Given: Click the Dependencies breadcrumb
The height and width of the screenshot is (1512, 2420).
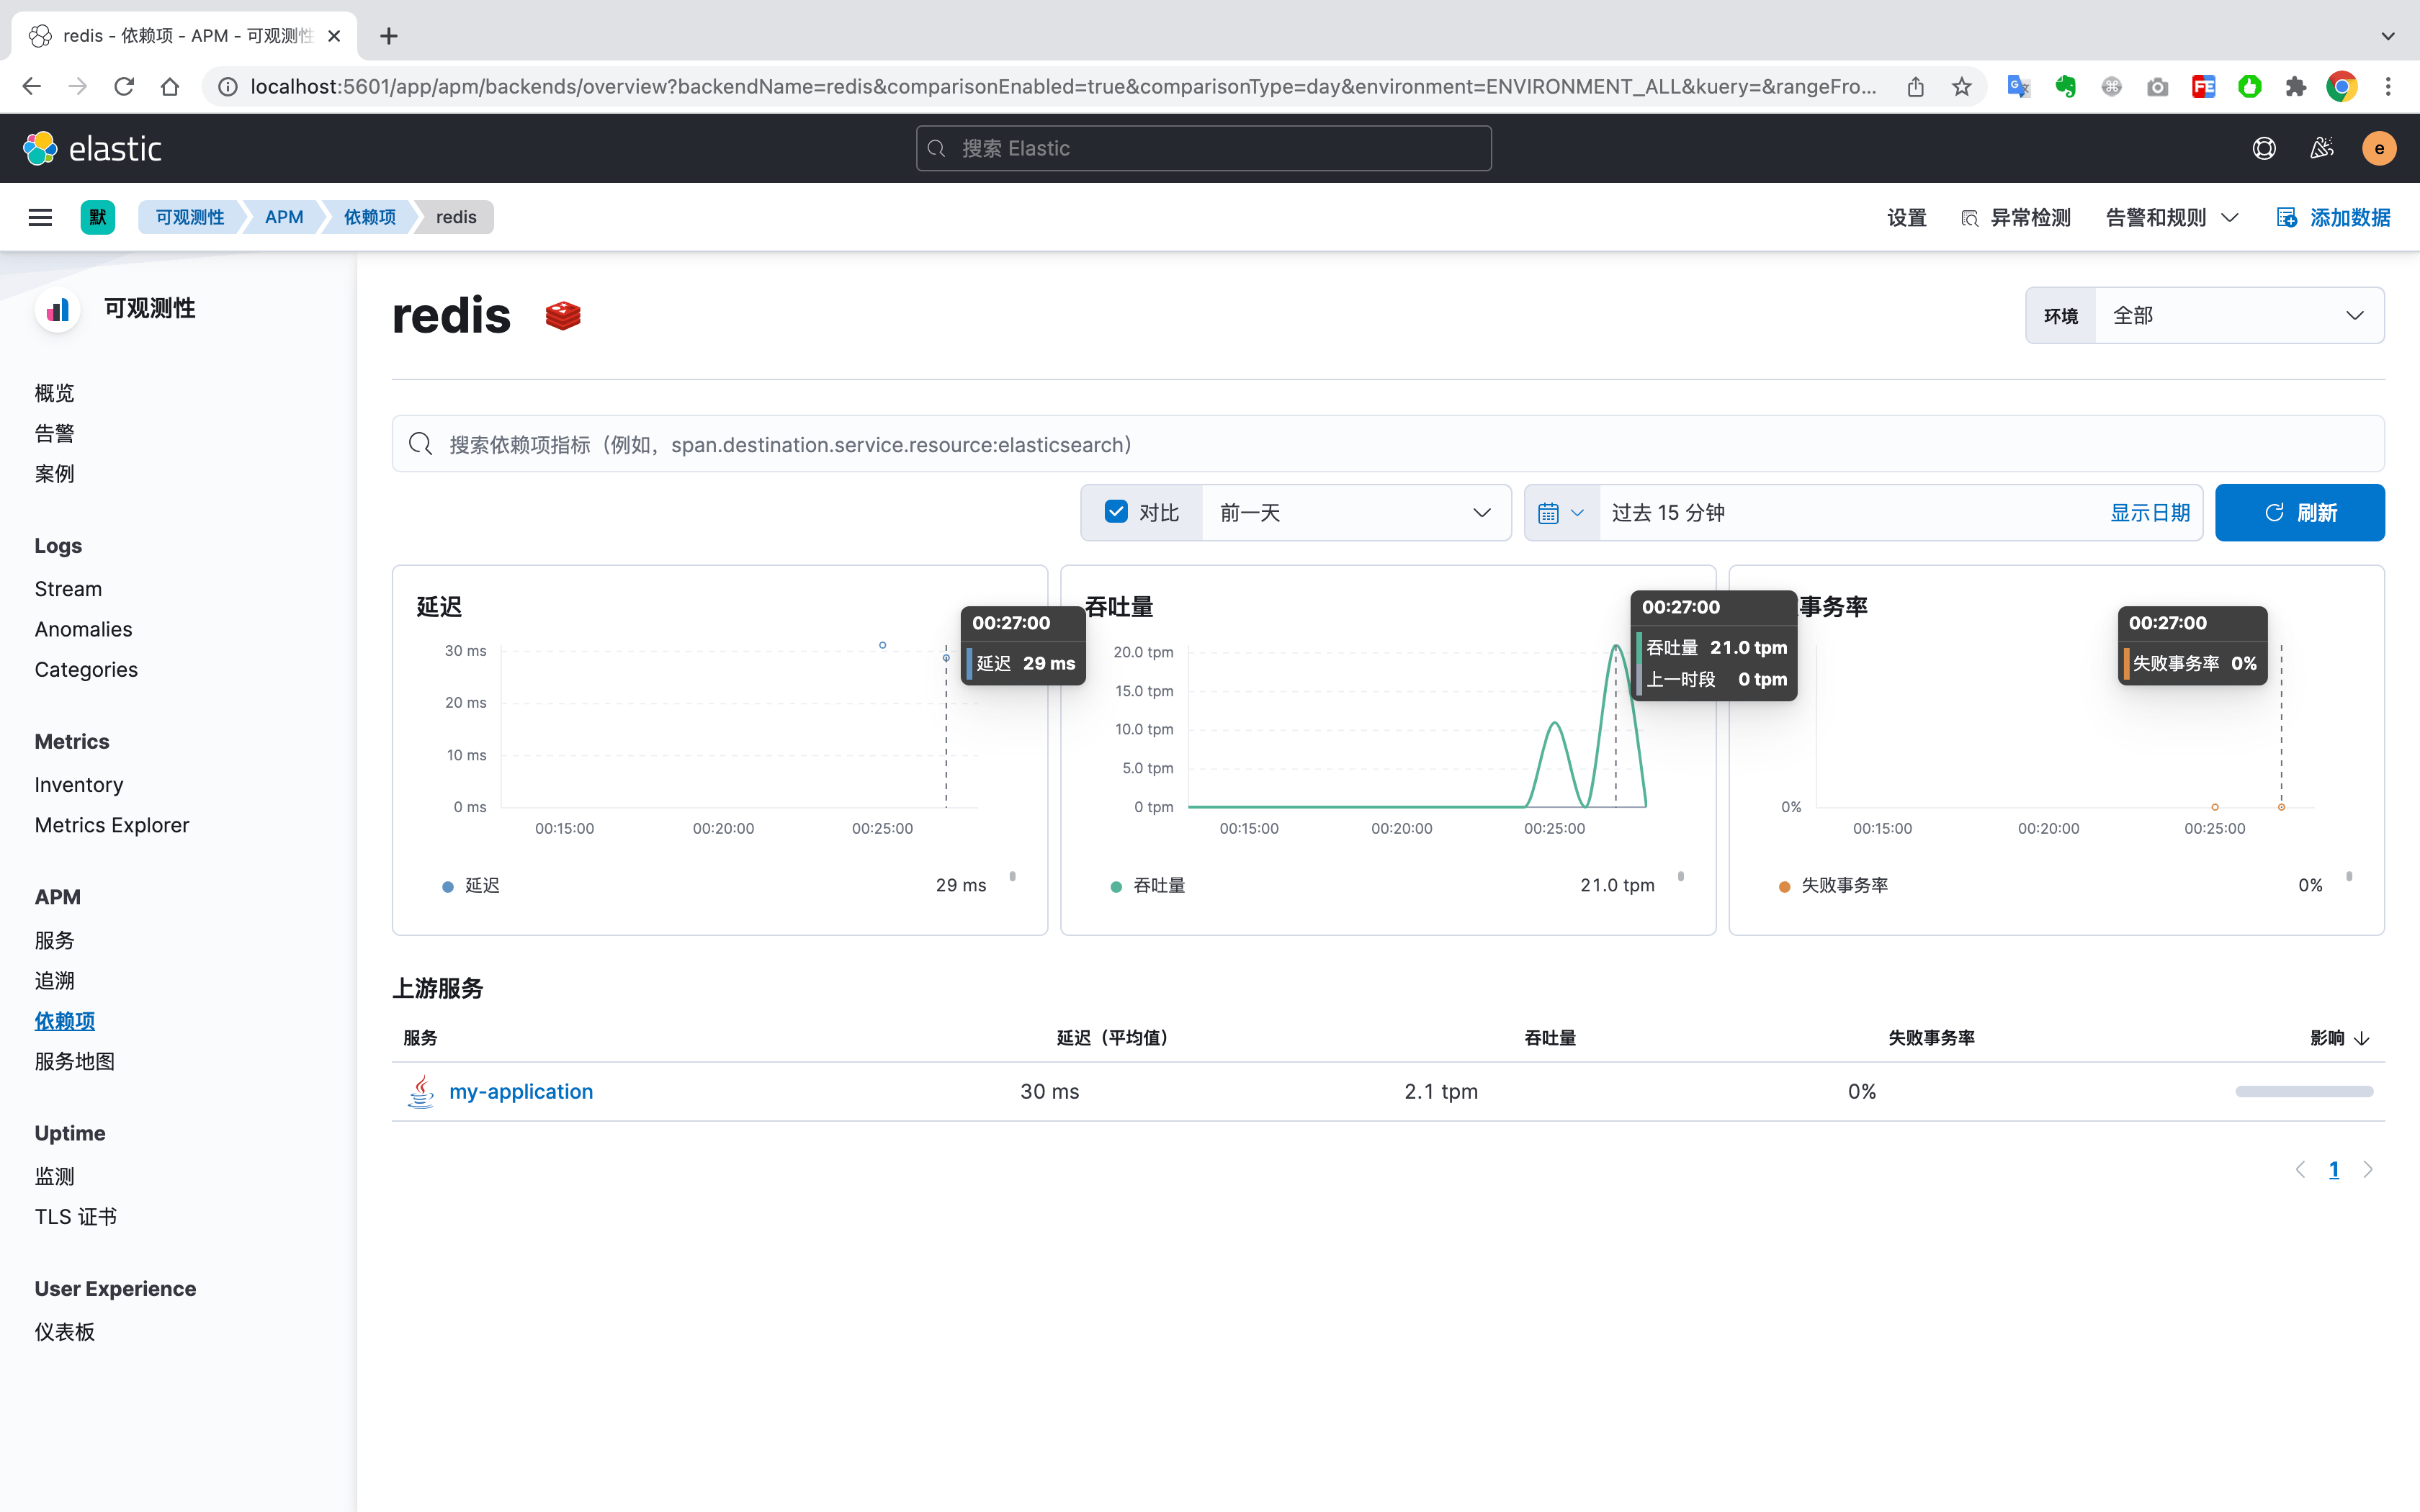Looking at the screenshot, I should pos(370,217).
